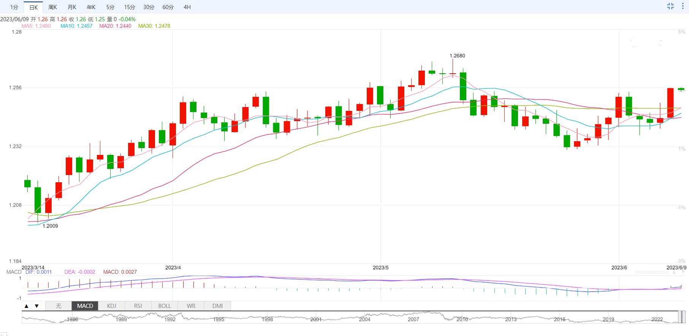Click the MA10: 1.2457 legend label
The image size is (689, 336).
pos(76,26)
